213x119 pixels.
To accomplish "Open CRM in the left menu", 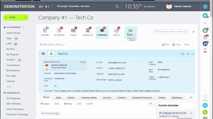I will (x=9, y=44).
